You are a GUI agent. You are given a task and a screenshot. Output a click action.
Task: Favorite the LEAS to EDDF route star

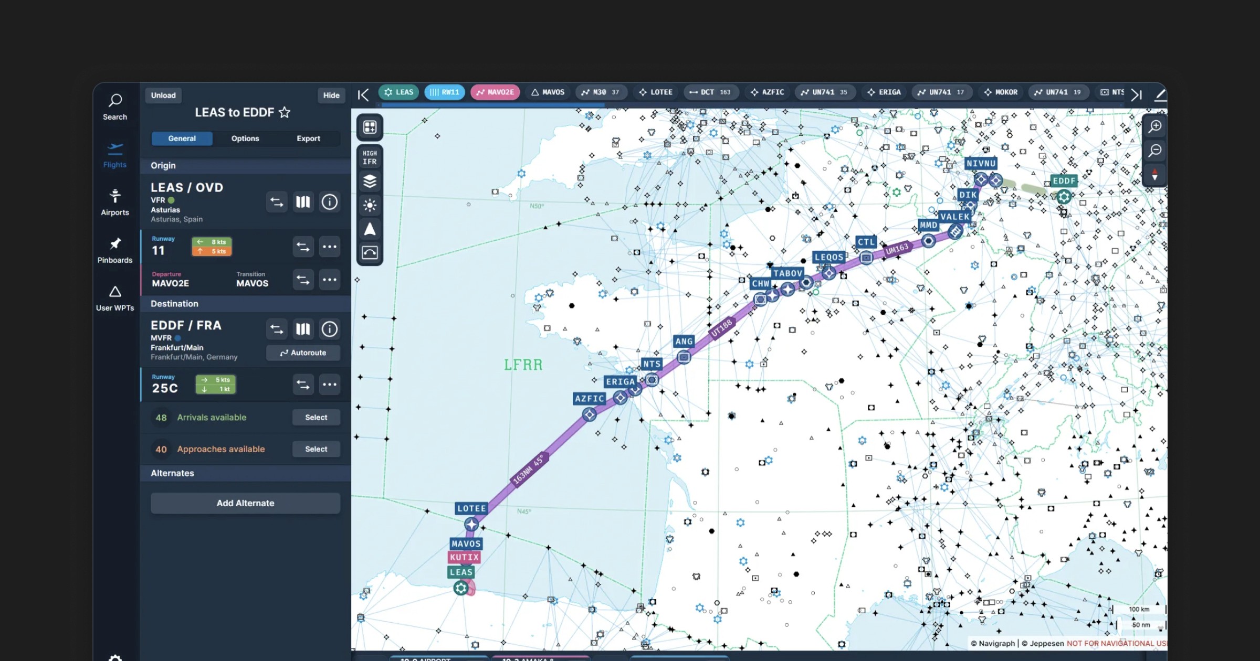[x=285, y=112]
